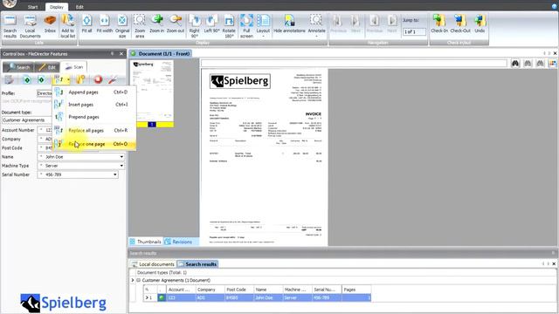This screenshot has height=314, width=559.
Task: Zoom in on the document
Action: click(157, 24)
